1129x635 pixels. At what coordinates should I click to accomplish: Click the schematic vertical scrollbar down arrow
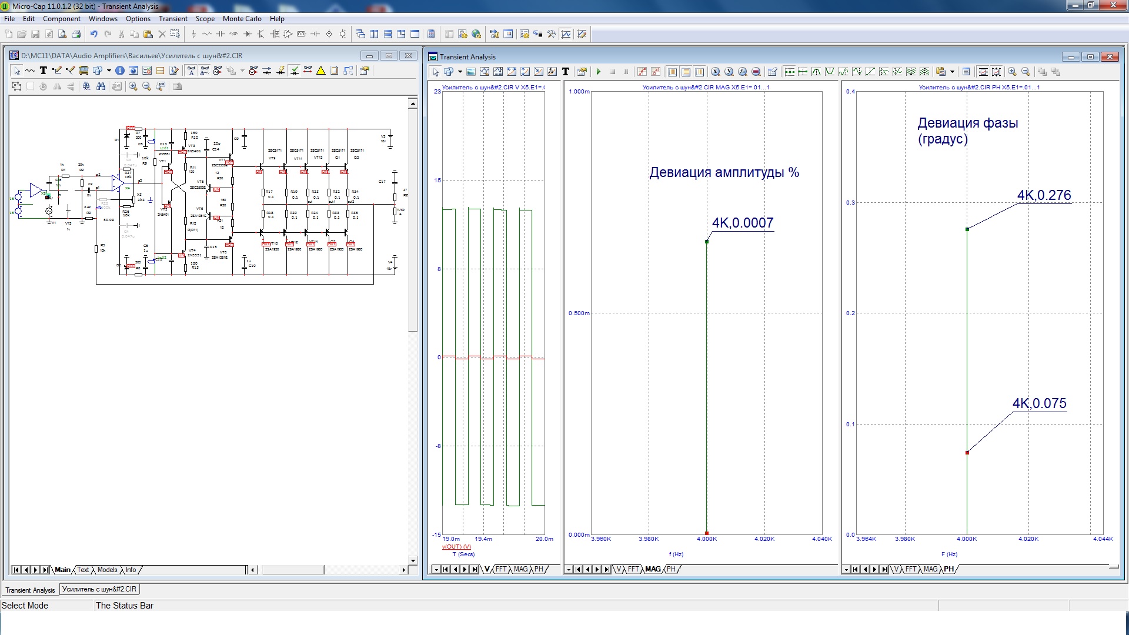413,560
